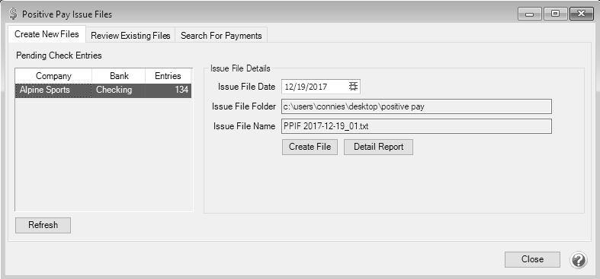This screenshot has width=600, height=279.
Task: Click the Create File button
Action: (x=310, y=147)
